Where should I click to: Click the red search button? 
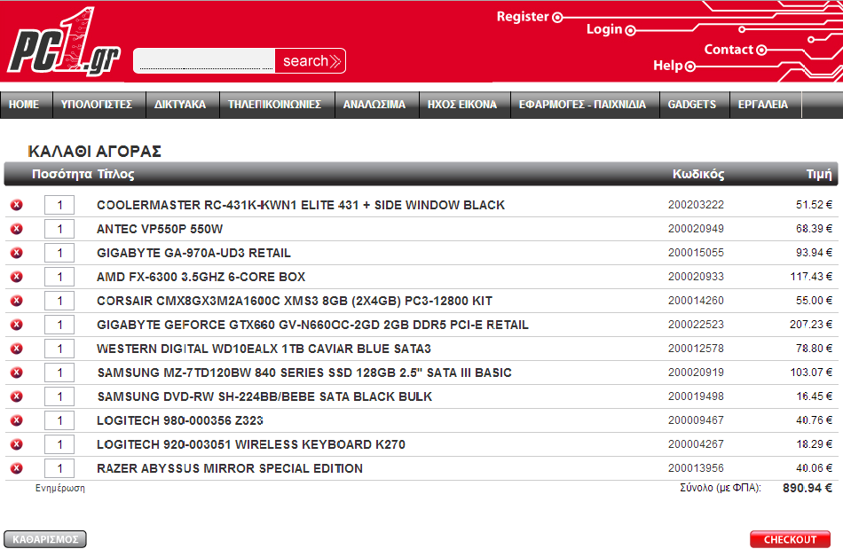(x=311, y=60)
